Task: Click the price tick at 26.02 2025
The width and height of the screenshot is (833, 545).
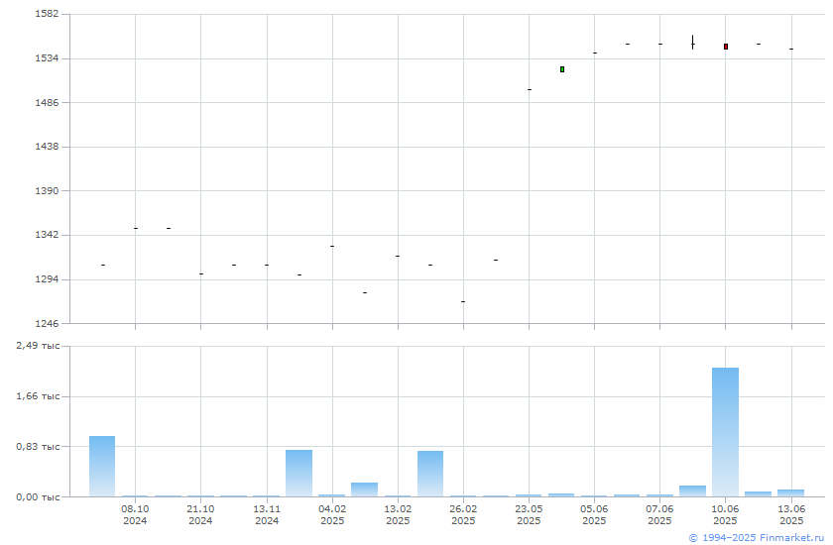Action: 463,301
